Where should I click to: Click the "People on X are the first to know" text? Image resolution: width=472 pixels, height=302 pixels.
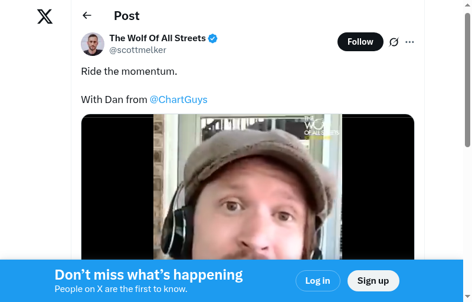pos(121,289)
